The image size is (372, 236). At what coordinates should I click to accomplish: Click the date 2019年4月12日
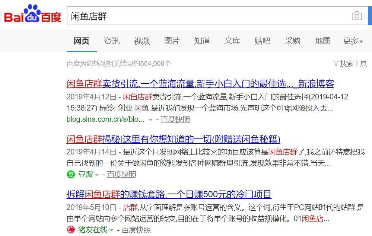tap(91, 97)
